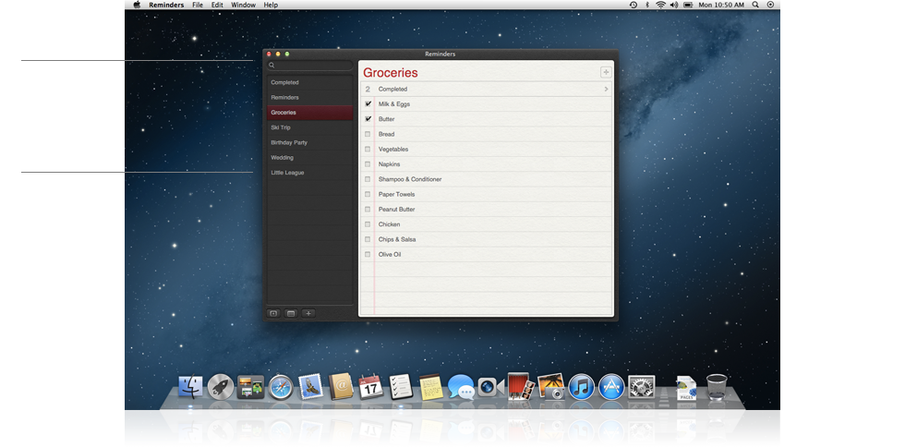
Task: Open the volume control in the menu bar
Action: [674, 5]
